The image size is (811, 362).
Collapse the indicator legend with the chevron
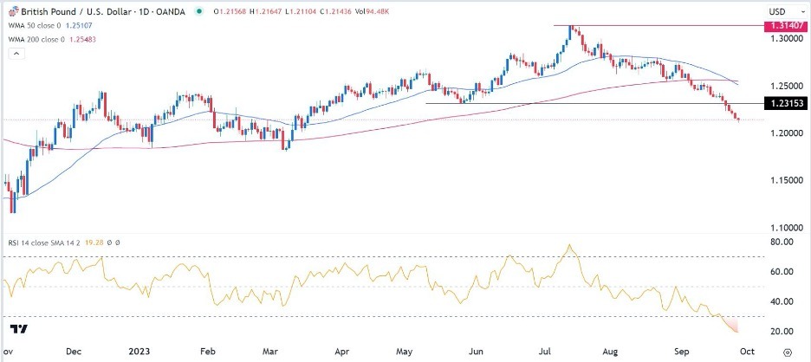pos(17,54)
